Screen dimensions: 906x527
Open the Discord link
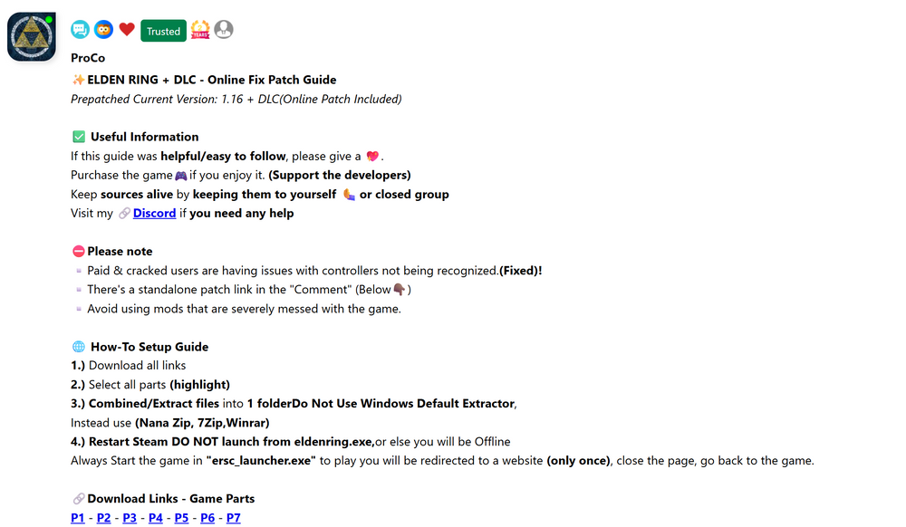(x=154, y=213)
